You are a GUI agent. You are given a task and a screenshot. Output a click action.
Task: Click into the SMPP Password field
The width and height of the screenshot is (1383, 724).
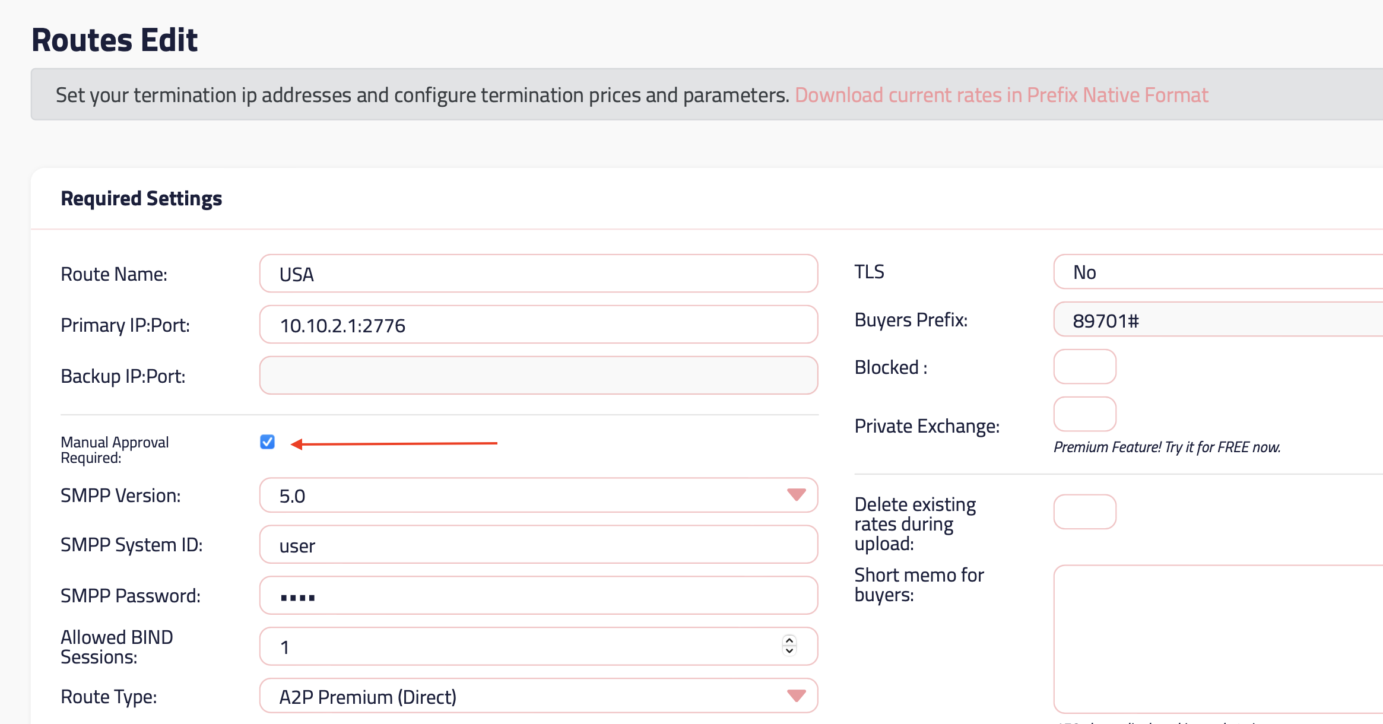click(x=538, y=596)
